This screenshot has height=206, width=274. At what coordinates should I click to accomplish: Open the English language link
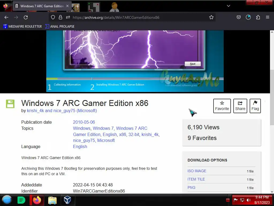pyautogui.click(x=80, y=147)
